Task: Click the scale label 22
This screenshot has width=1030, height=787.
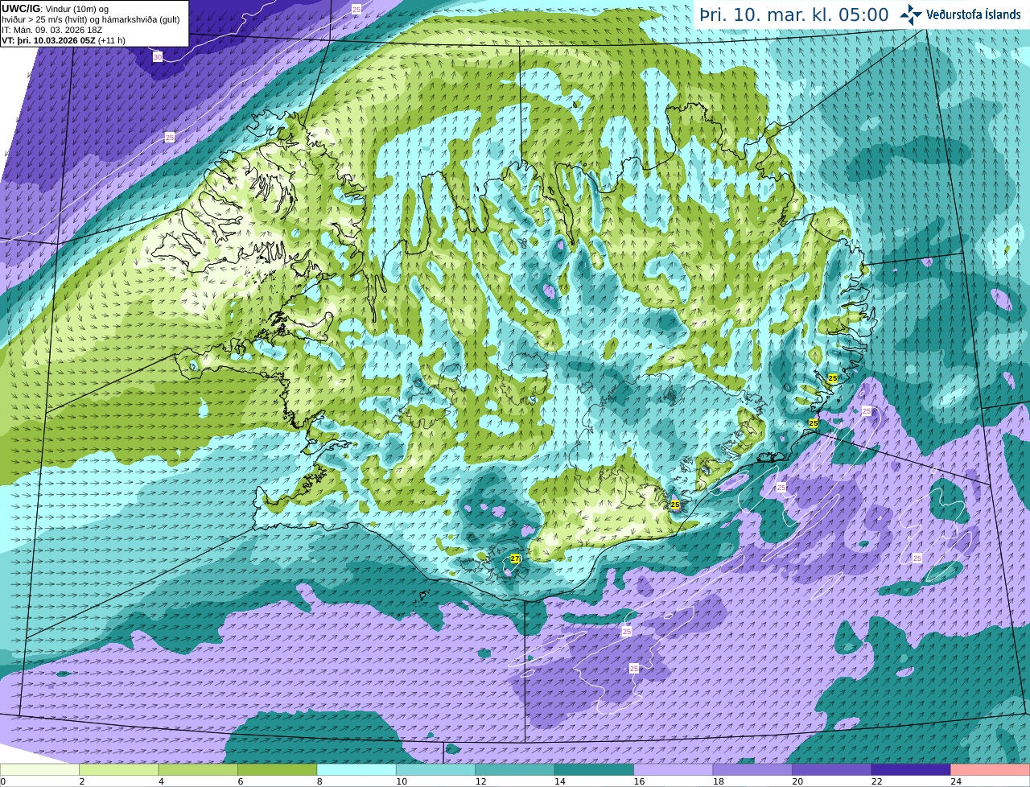Action: [877, 781]
